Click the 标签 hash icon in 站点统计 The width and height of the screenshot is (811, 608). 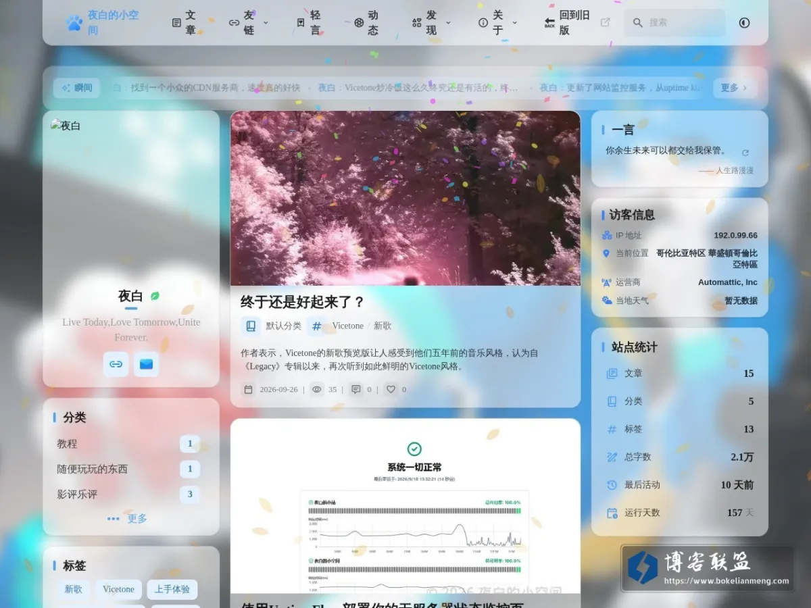point(612,429)
